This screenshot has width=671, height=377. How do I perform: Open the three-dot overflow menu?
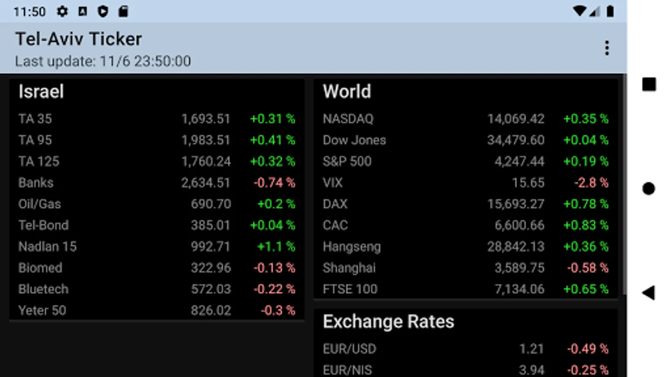606,48
